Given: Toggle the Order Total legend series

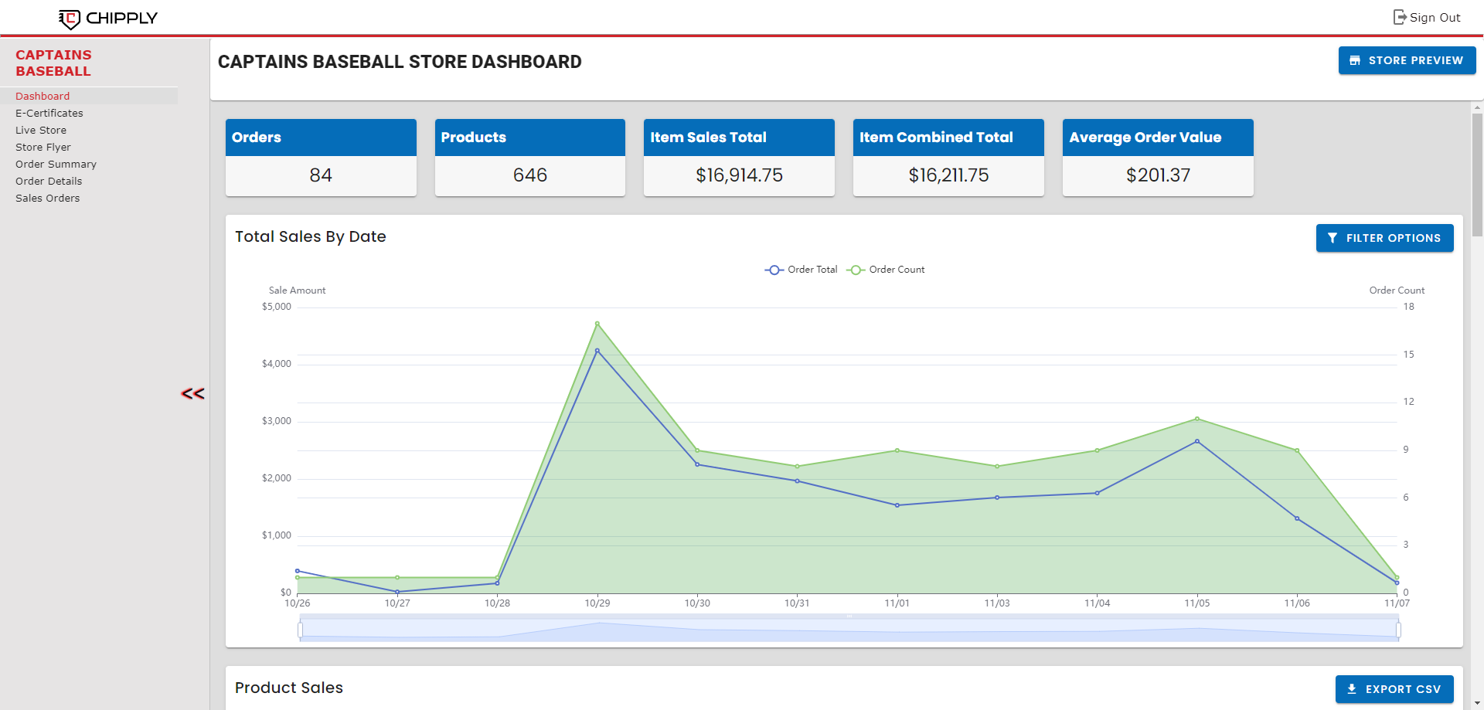Looking at the screenshot, I should (x=802, y=270).
